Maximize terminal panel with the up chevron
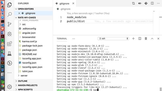Image resolution: width=162 pixels, height=91 pixels. pyautogui.click(x=152, y=39)
